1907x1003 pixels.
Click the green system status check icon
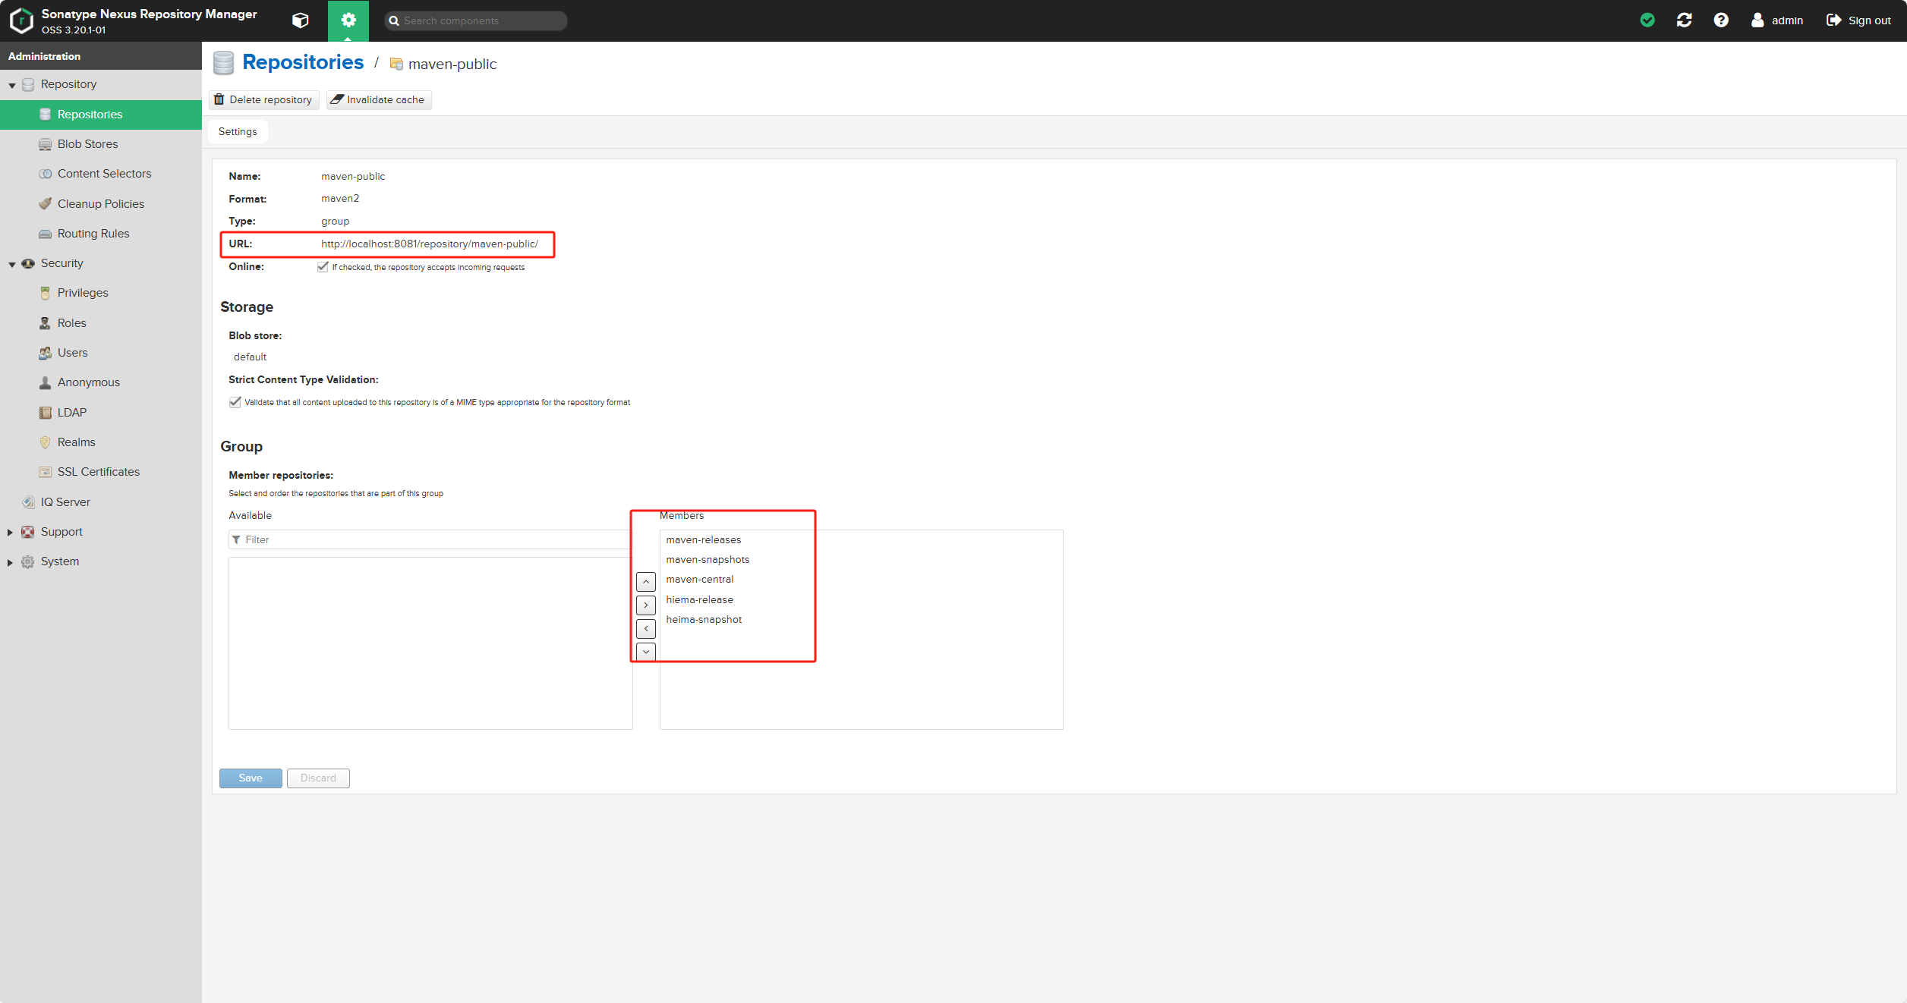[1647, 20]
